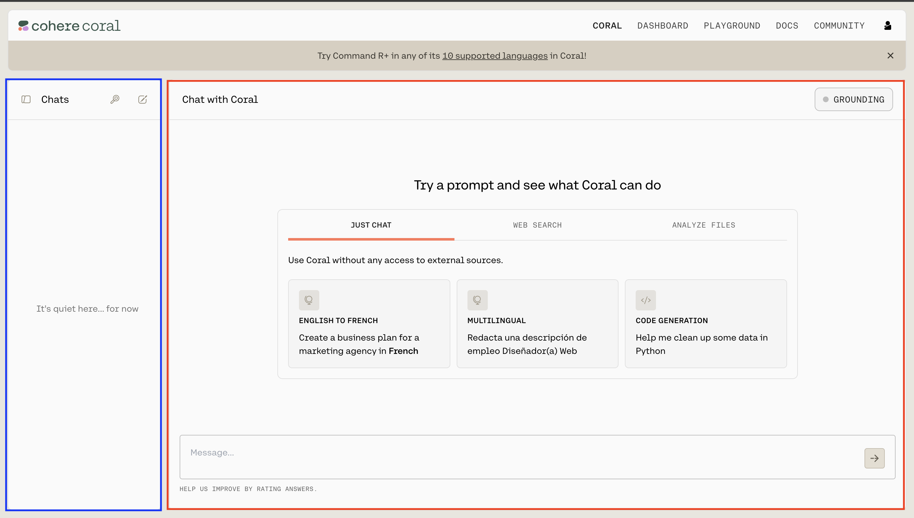The image size is (914, 518).
Task: Focus the Message input field
Action: 537,457
